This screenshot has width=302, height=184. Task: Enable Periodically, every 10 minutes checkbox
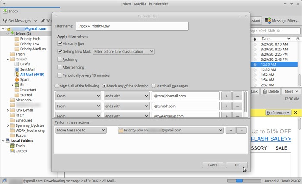(60, 75)
